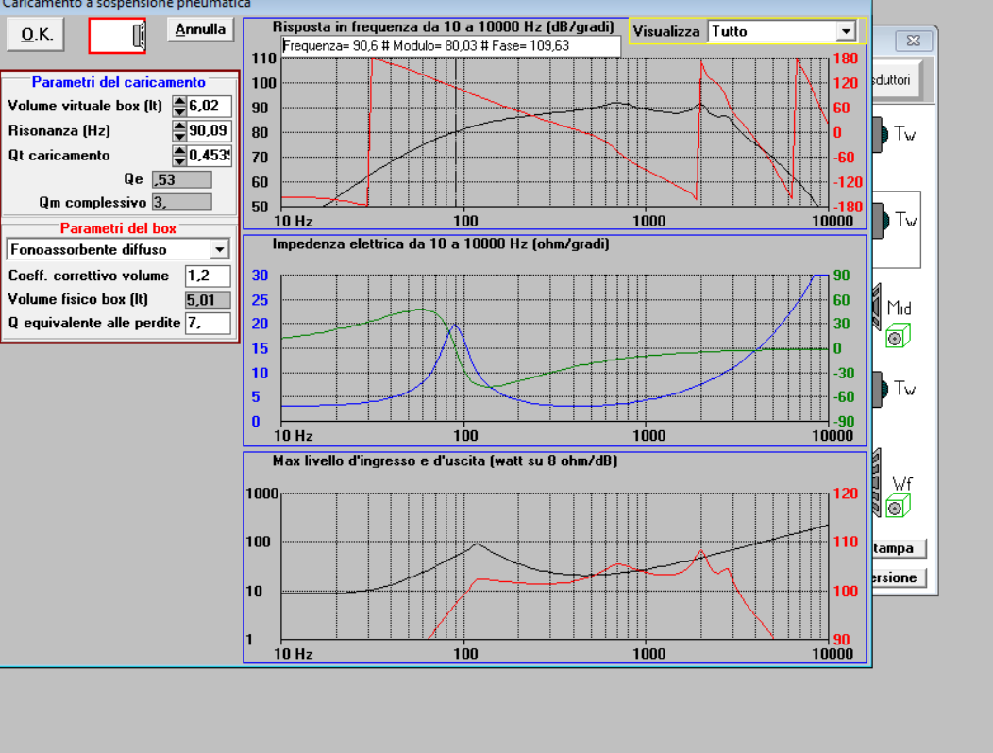This screenshot has width=993, height=753.
Task: Edit the Q equivalente alle perdite field
Action: tap(208, 323)
